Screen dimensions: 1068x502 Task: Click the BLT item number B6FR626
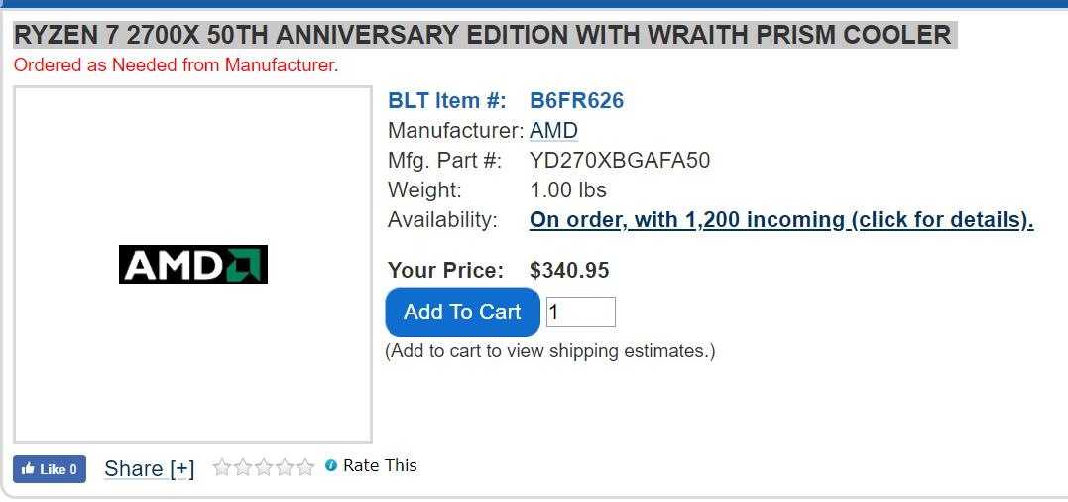pyautogui.click(x=577, y=101)
